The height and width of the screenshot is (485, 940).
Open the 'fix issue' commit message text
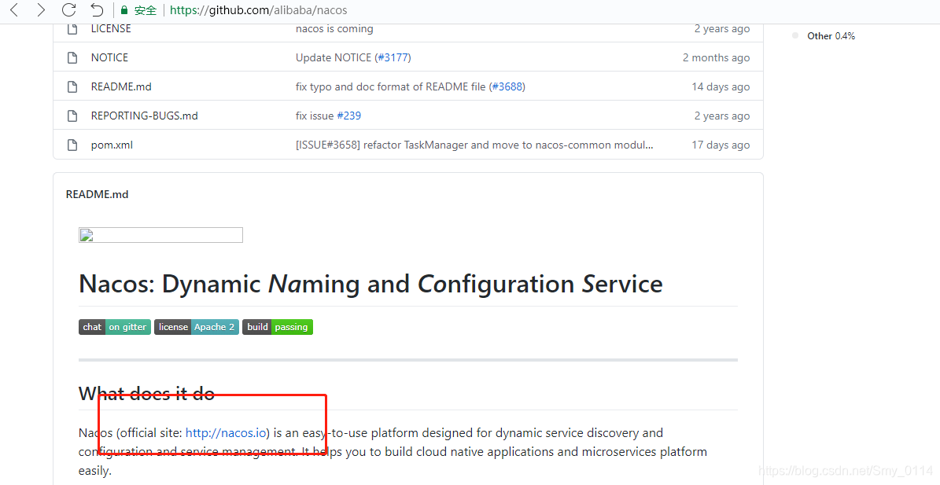pyautogui.click(x=315, y=116)
